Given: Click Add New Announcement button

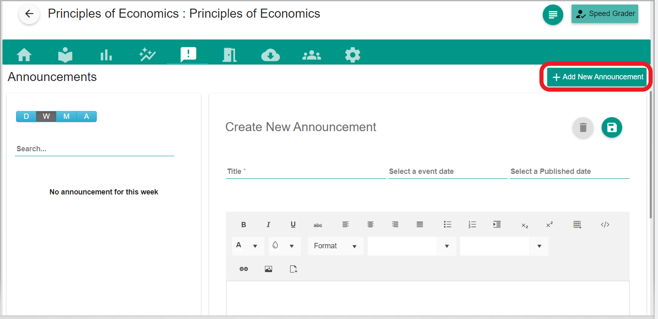Looking at the screenshot, I should pyautogui.click(x=597, y=77).
